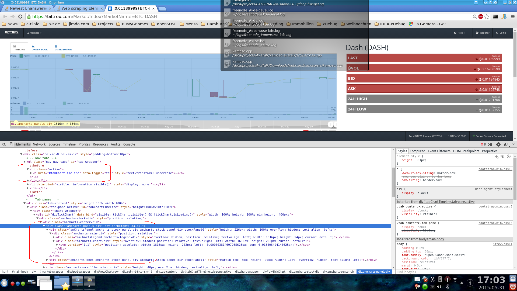Click the scissors clipboard tray icon
Viewport: 517px width, 291px height.
coord(432,279)
